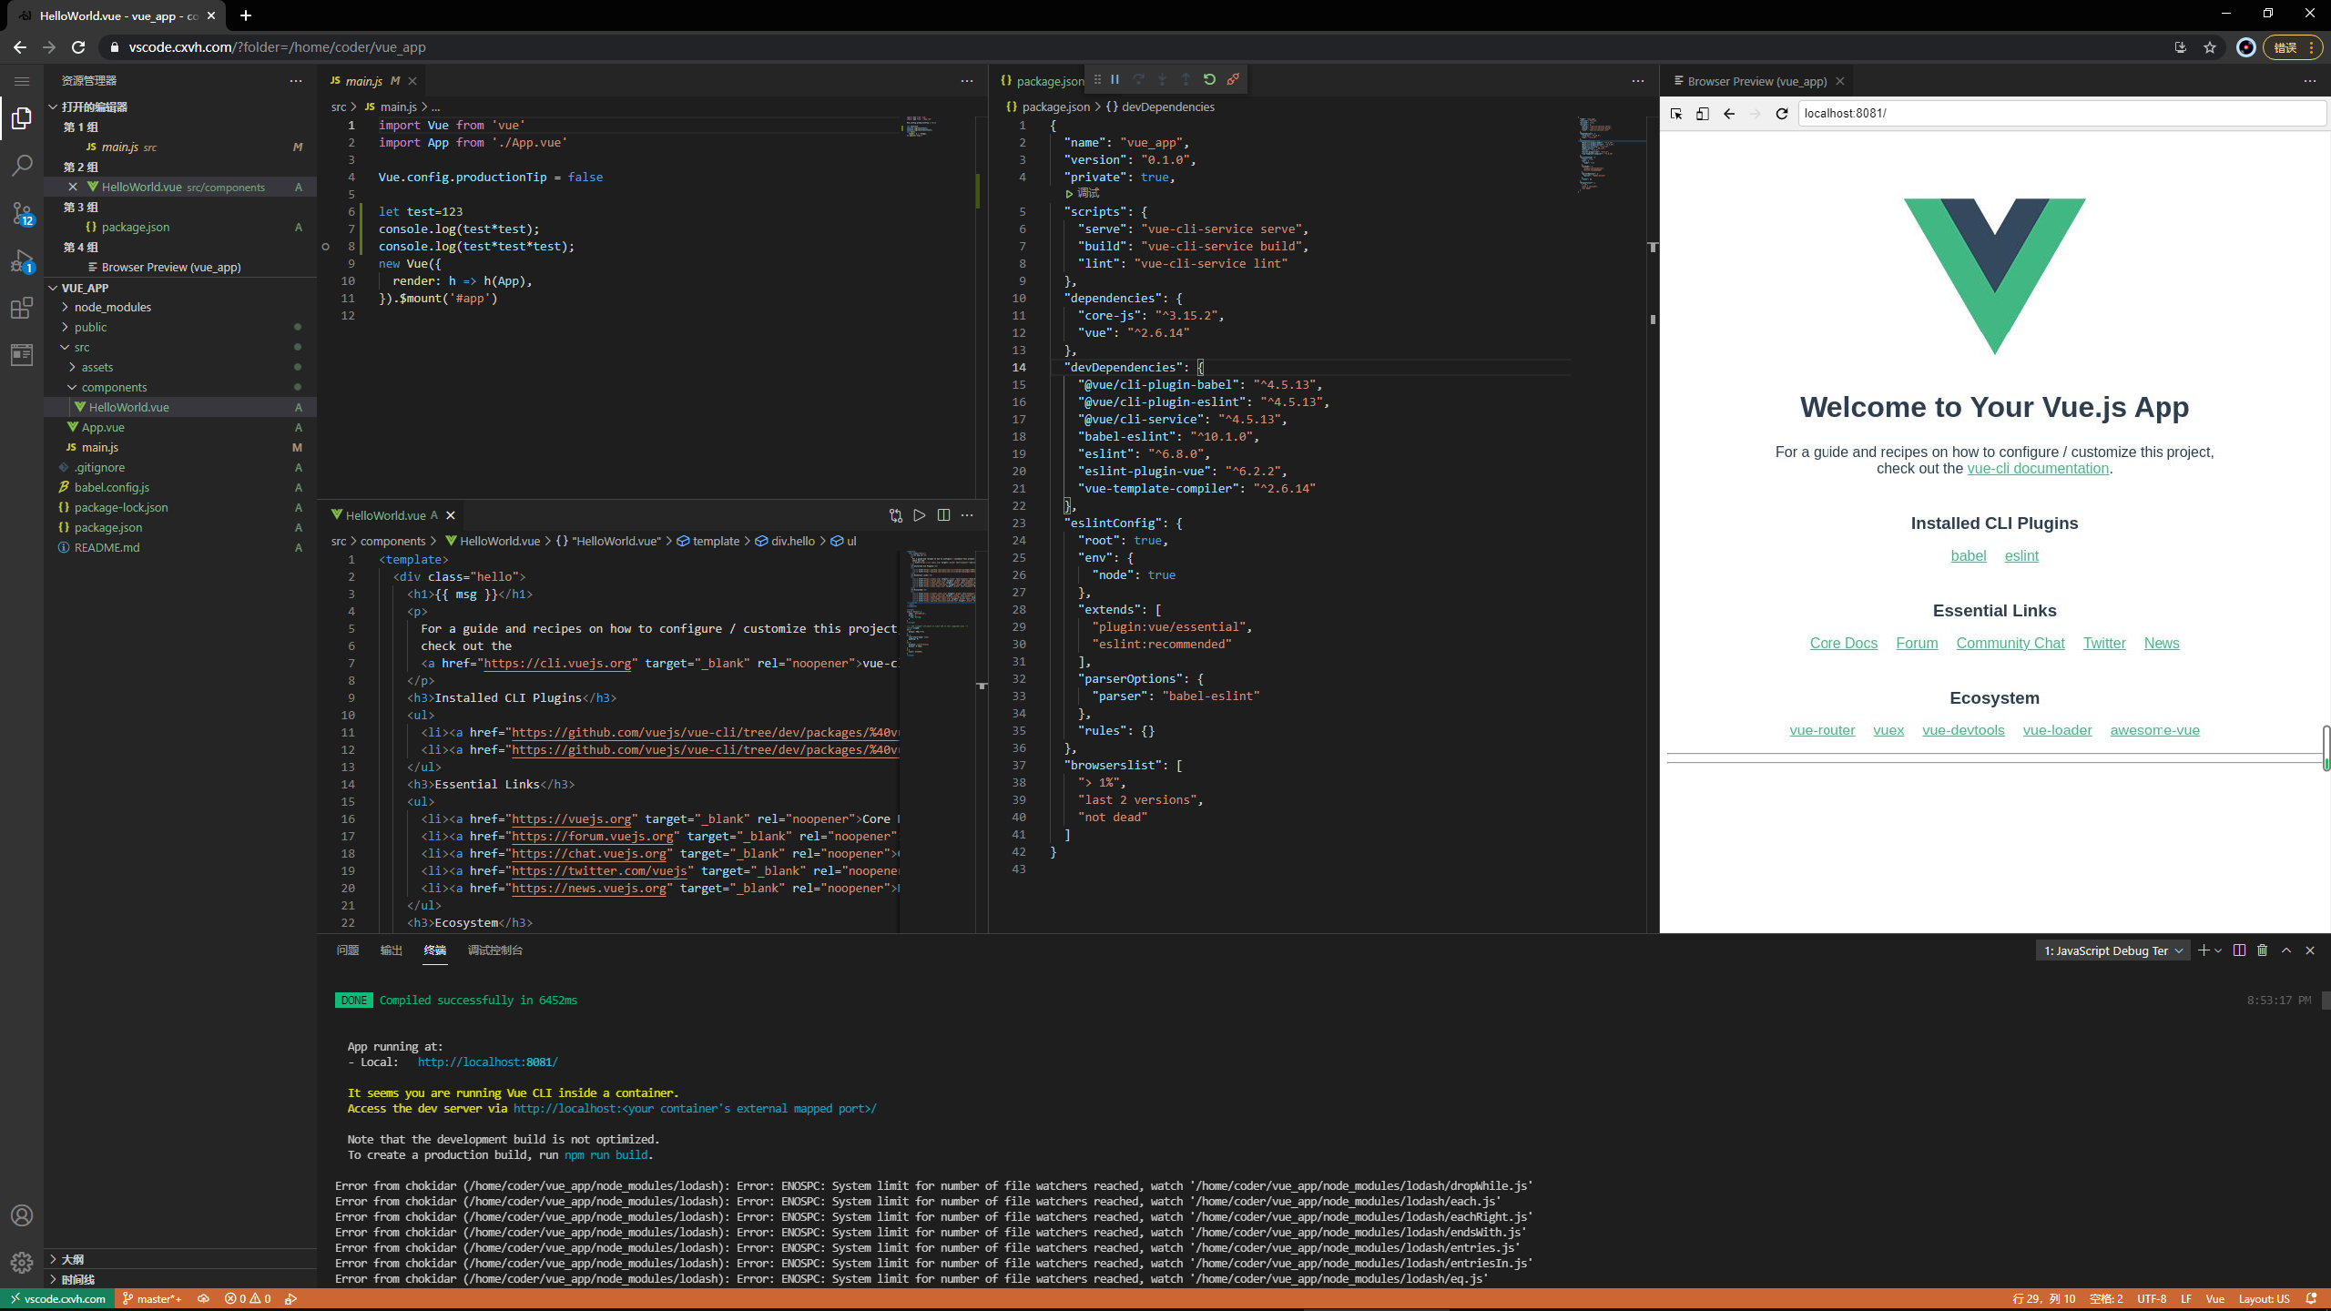Restart the debug session
The height and width of the screenshot is (1311, 2331).
1209,80
